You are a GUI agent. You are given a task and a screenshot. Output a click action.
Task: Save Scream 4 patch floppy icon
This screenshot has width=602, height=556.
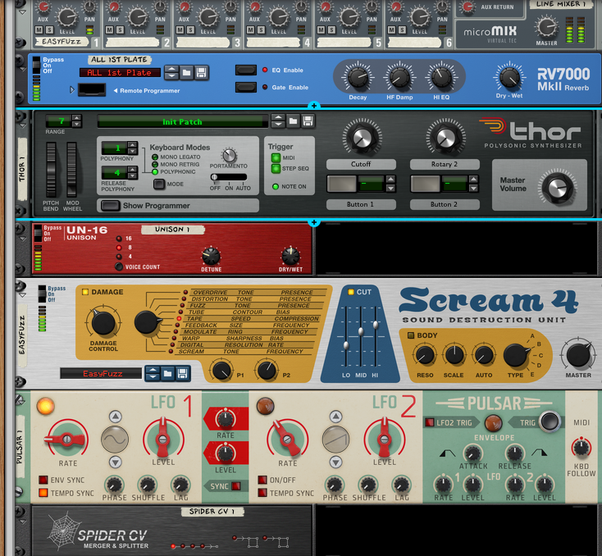(182, 373)
